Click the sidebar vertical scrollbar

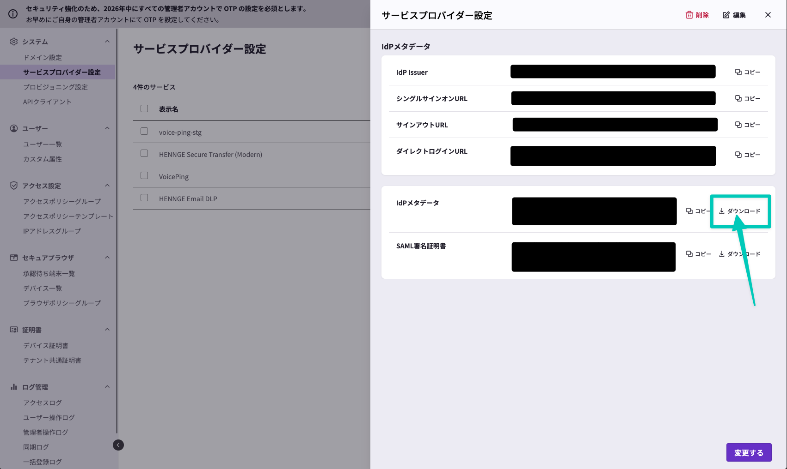(117, 231)
